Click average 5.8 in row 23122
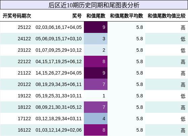 [x=139, y=50]
